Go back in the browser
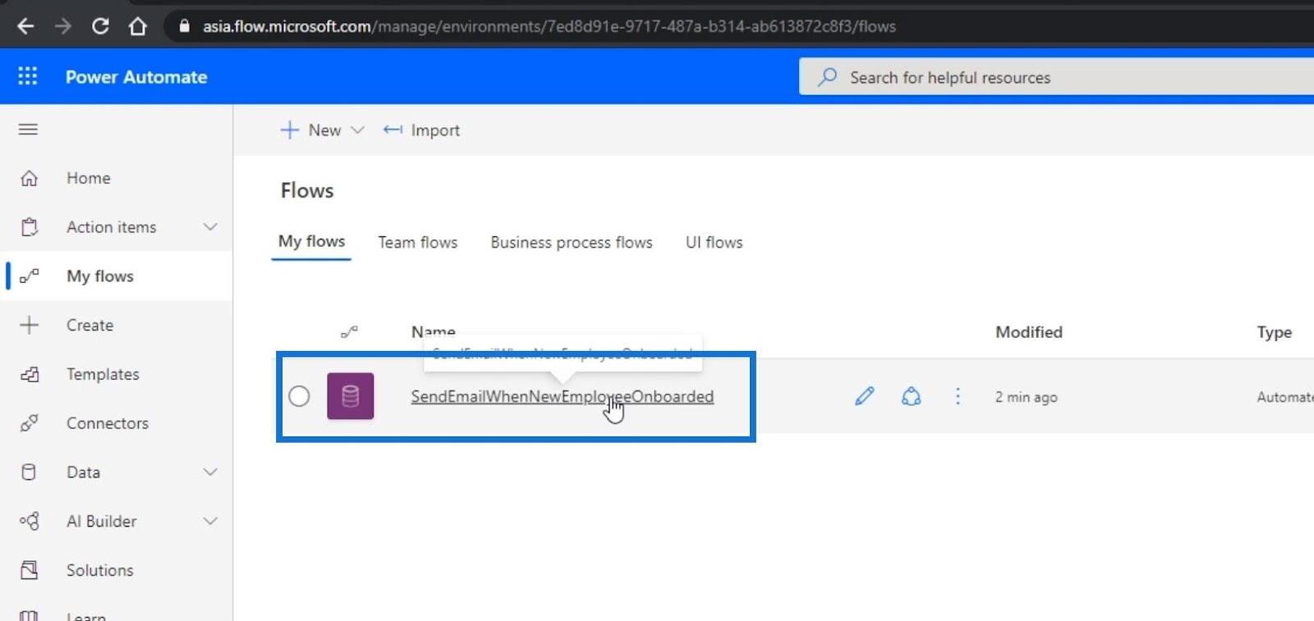 point(25,26)
